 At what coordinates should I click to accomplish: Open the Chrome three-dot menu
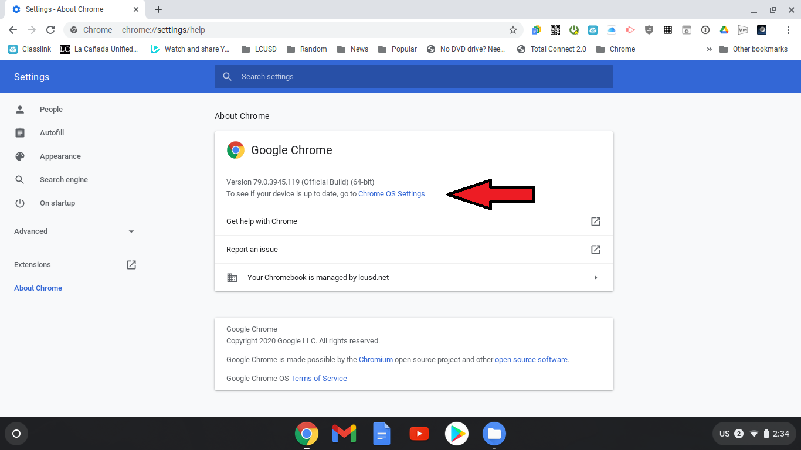[x=788, y=30]
